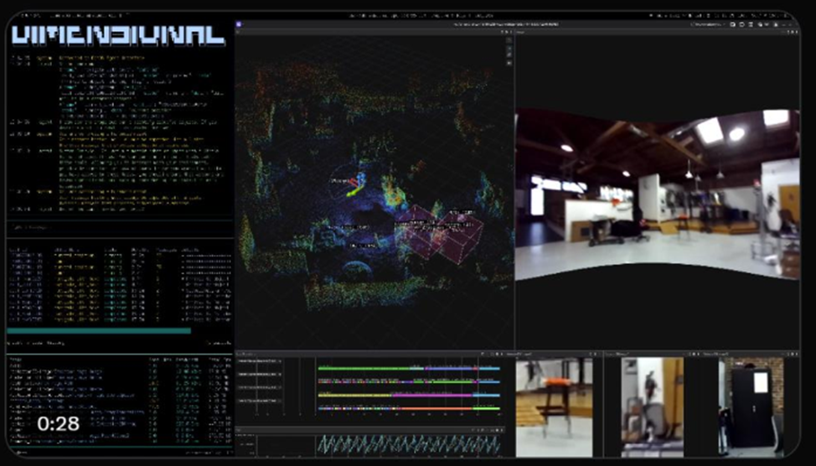Open the layout dropdown in viewer top bar
The height and width of the screenshot is (466, 816).
tap(707, 24)
